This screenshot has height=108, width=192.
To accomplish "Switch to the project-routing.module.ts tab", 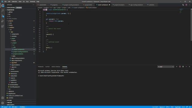I will tap(71, 5).
